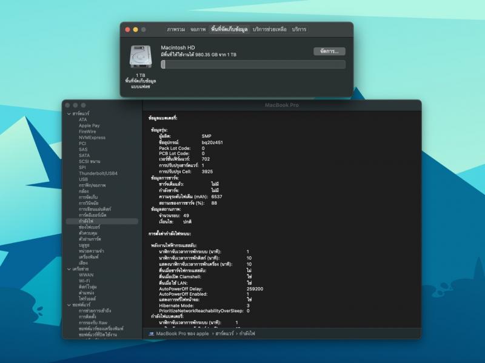Click the full charge capacity value 6537
The width and height of the screenshot is (485, 363).
pos(217,197)
